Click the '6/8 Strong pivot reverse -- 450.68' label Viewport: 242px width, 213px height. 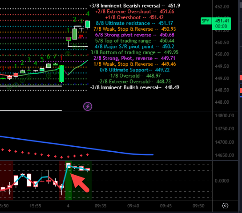point(135,35)
